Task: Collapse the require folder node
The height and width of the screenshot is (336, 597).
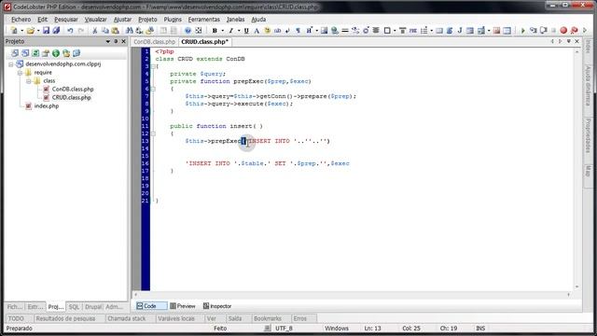Action: coord(20,73)
